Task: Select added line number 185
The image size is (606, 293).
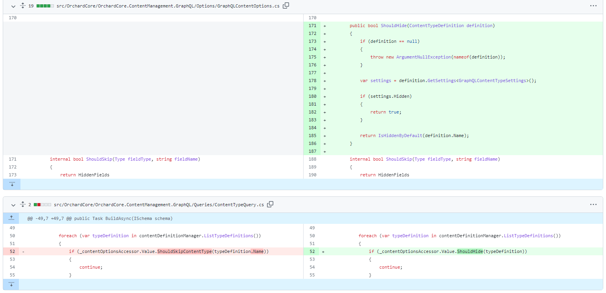Action: click(312, 136)
